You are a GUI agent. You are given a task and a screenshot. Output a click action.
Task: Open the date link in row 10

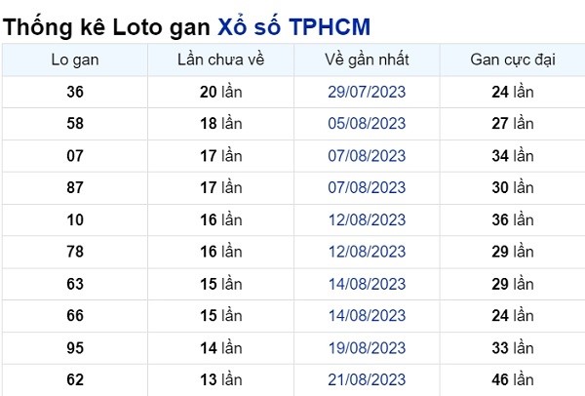[366, 219]
